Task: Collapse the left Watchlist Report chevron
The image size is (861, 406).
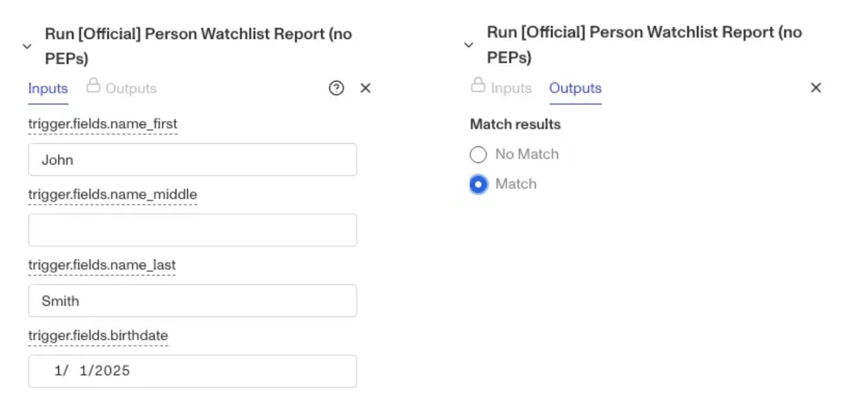Action: click(27, 46)
